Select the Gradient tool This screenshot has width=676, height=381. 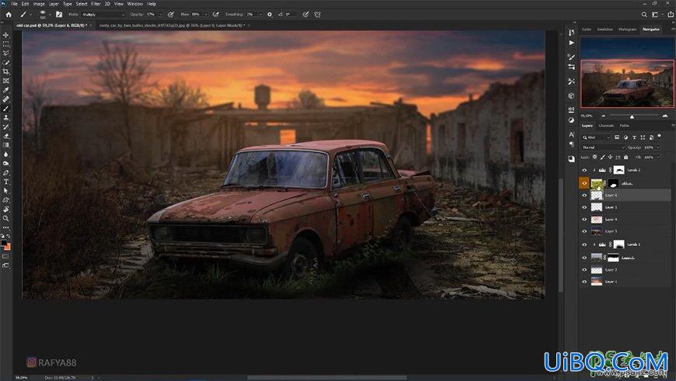click(6, 145)
